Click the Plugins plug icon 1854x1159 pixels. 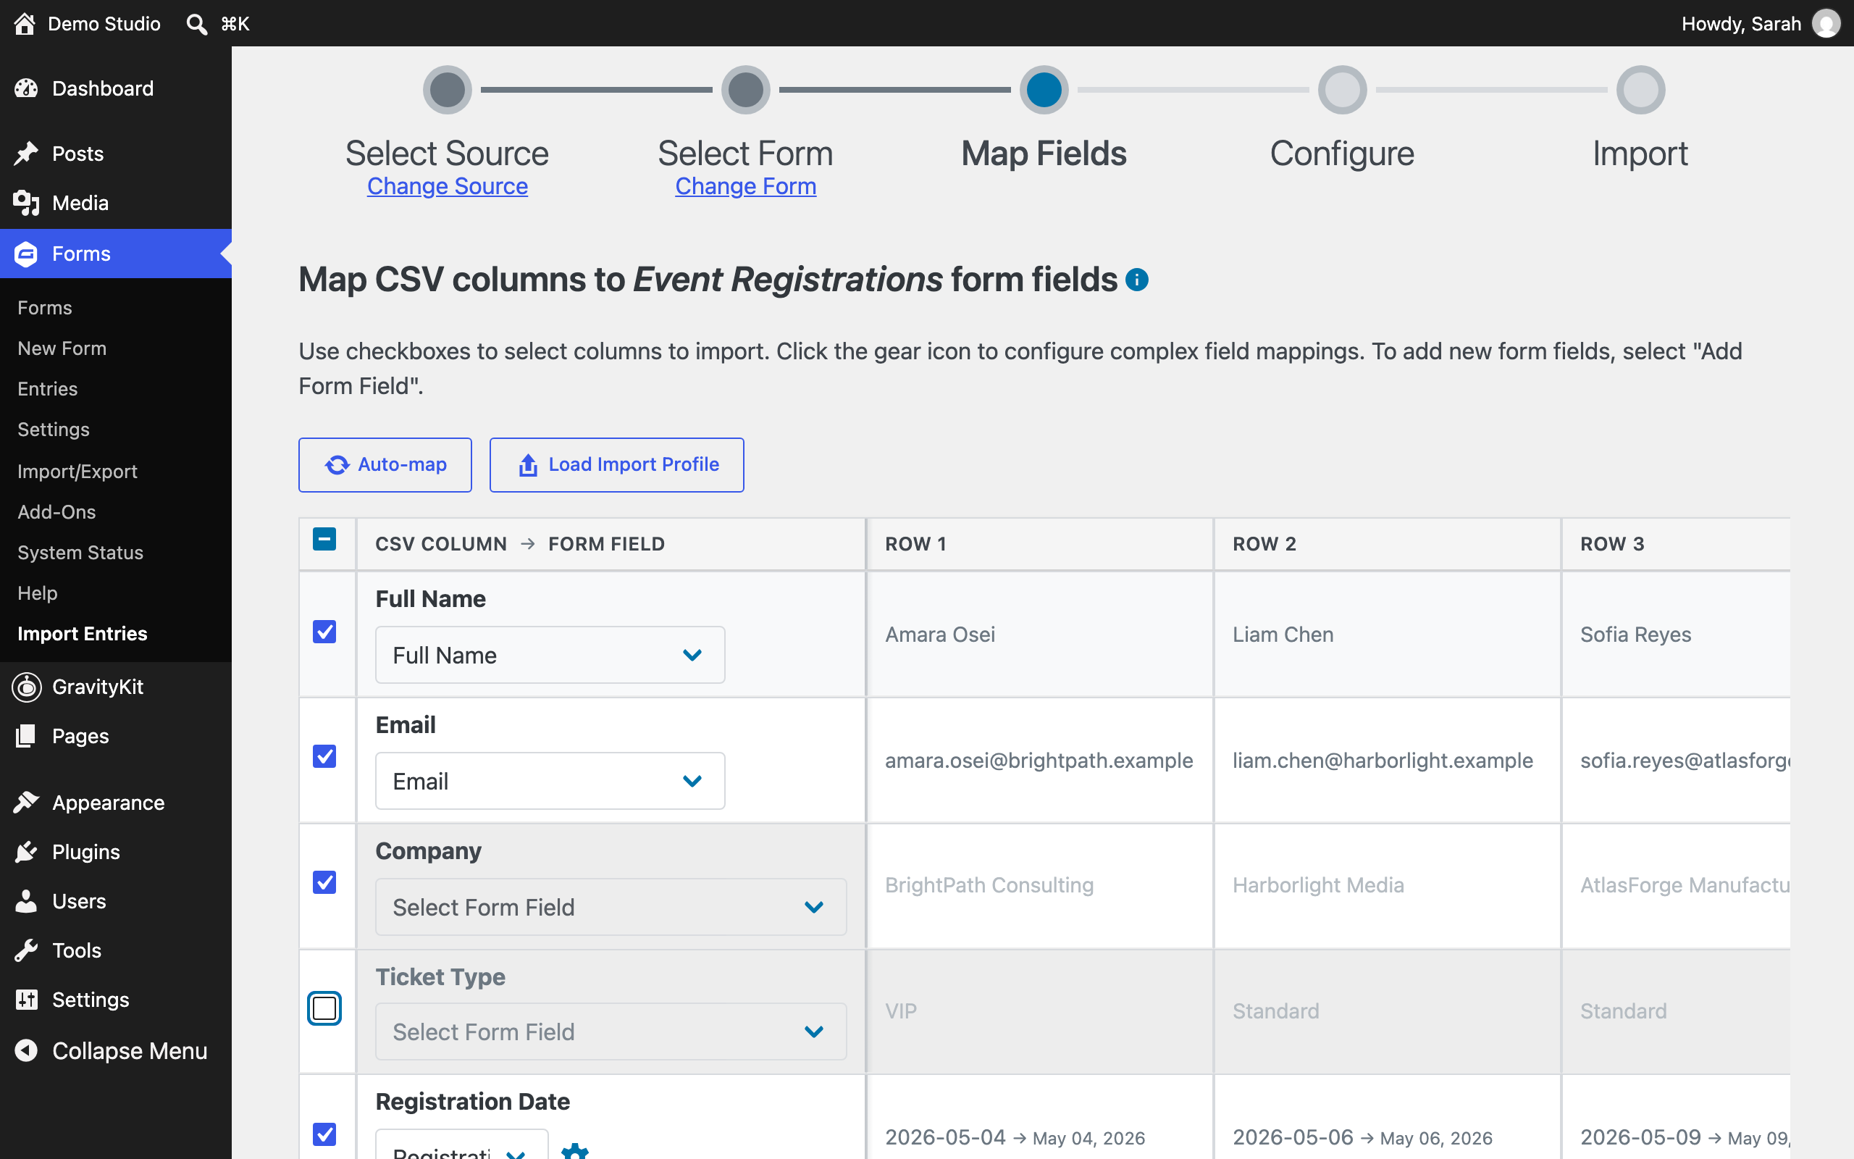pyautogui.click(x=26, y=852)
